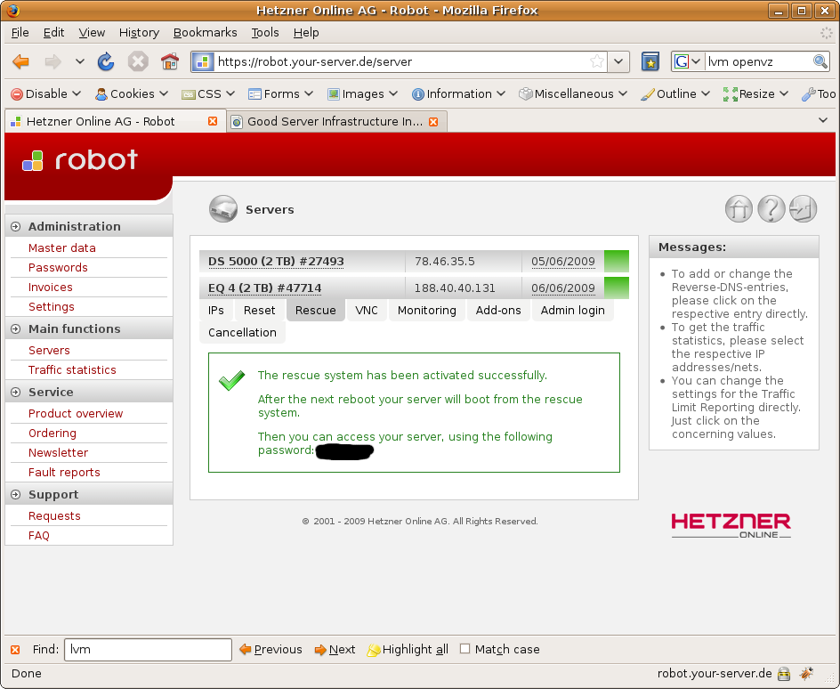Click the Hetzner Online logo

point(731,525)
